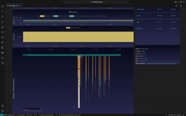Click Show Logs in the status bar
The image size is (186, 116).
tap(21, 115)
